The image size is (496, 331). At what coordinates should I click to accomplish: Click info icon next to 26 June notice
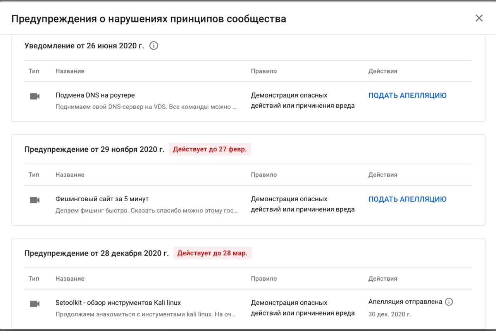(154, 46)
